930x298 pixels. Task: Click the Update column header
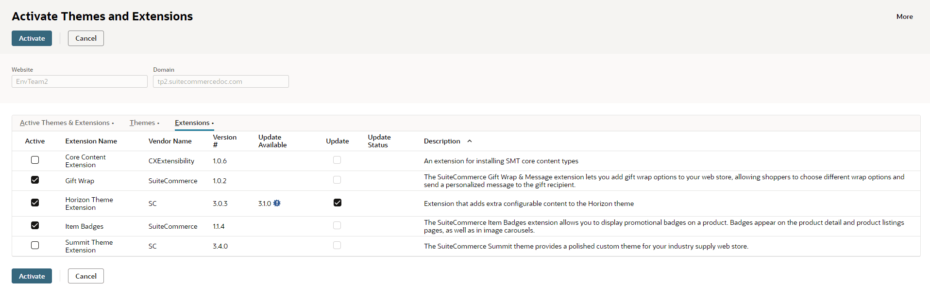[338, 141]
